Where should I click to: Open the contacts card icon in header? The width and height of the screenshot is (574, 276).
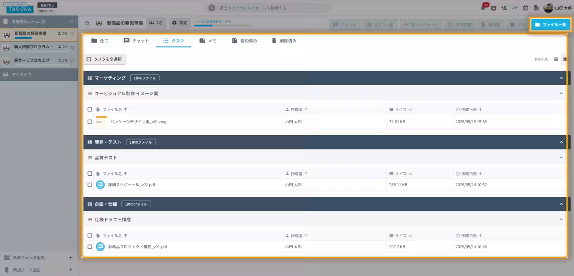[x=494, y=8]
